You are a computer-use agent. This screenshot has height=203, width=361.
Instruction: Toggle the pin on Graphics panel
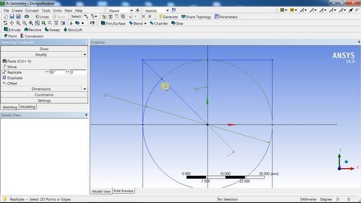point(359,42)
